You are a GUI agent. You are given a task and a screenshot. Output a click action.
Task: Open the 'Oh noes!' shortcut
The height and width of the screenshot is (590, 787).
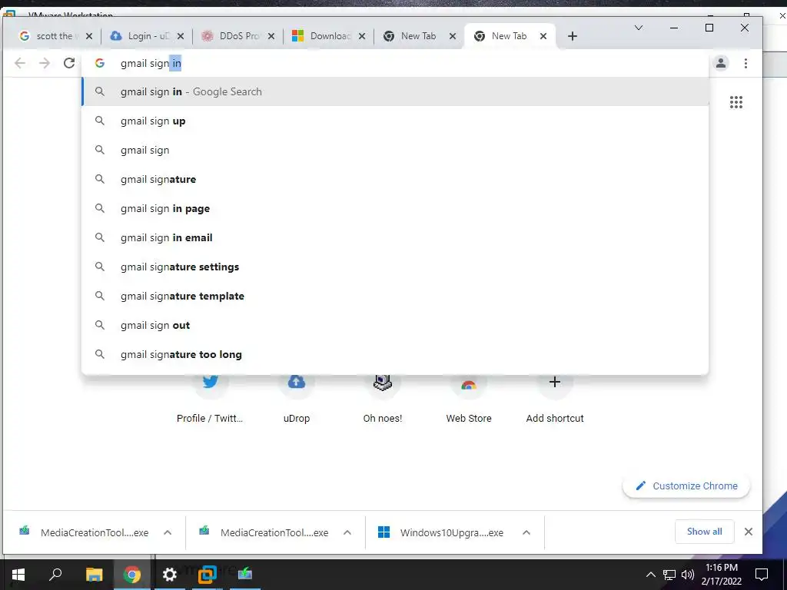(383, 399)
